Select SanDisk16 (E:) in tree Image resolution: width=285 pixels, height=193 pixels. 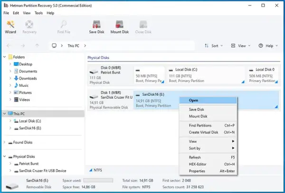coord(30,128)
